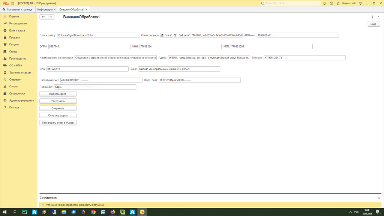The width and height of the screenshot is (384, 216).
Task: Click the APIКлюч input field
Action: 298,35
